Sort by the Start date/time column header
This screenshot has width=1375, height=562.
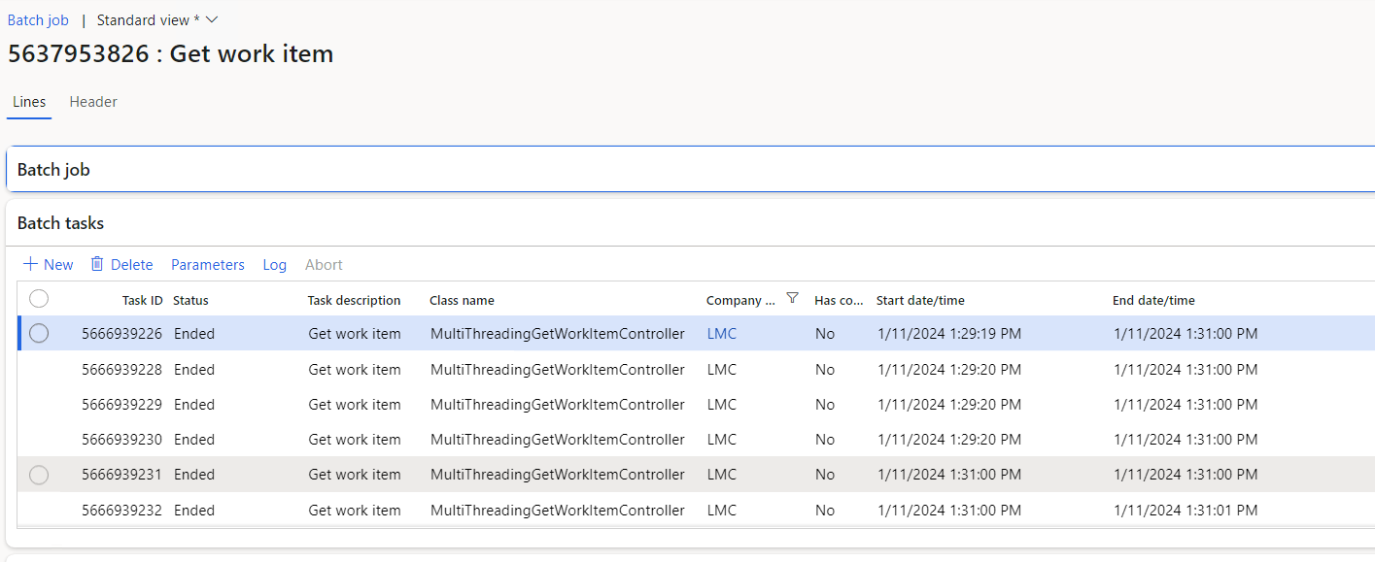click(919, 299)
